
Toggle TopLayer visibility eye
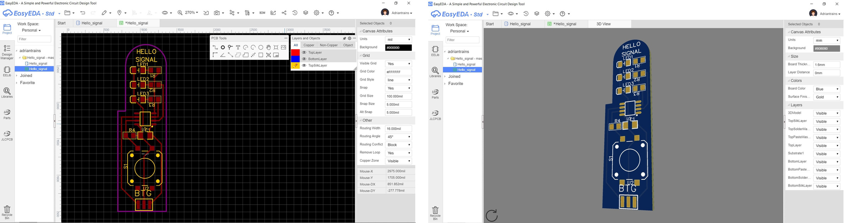[304, 52]
